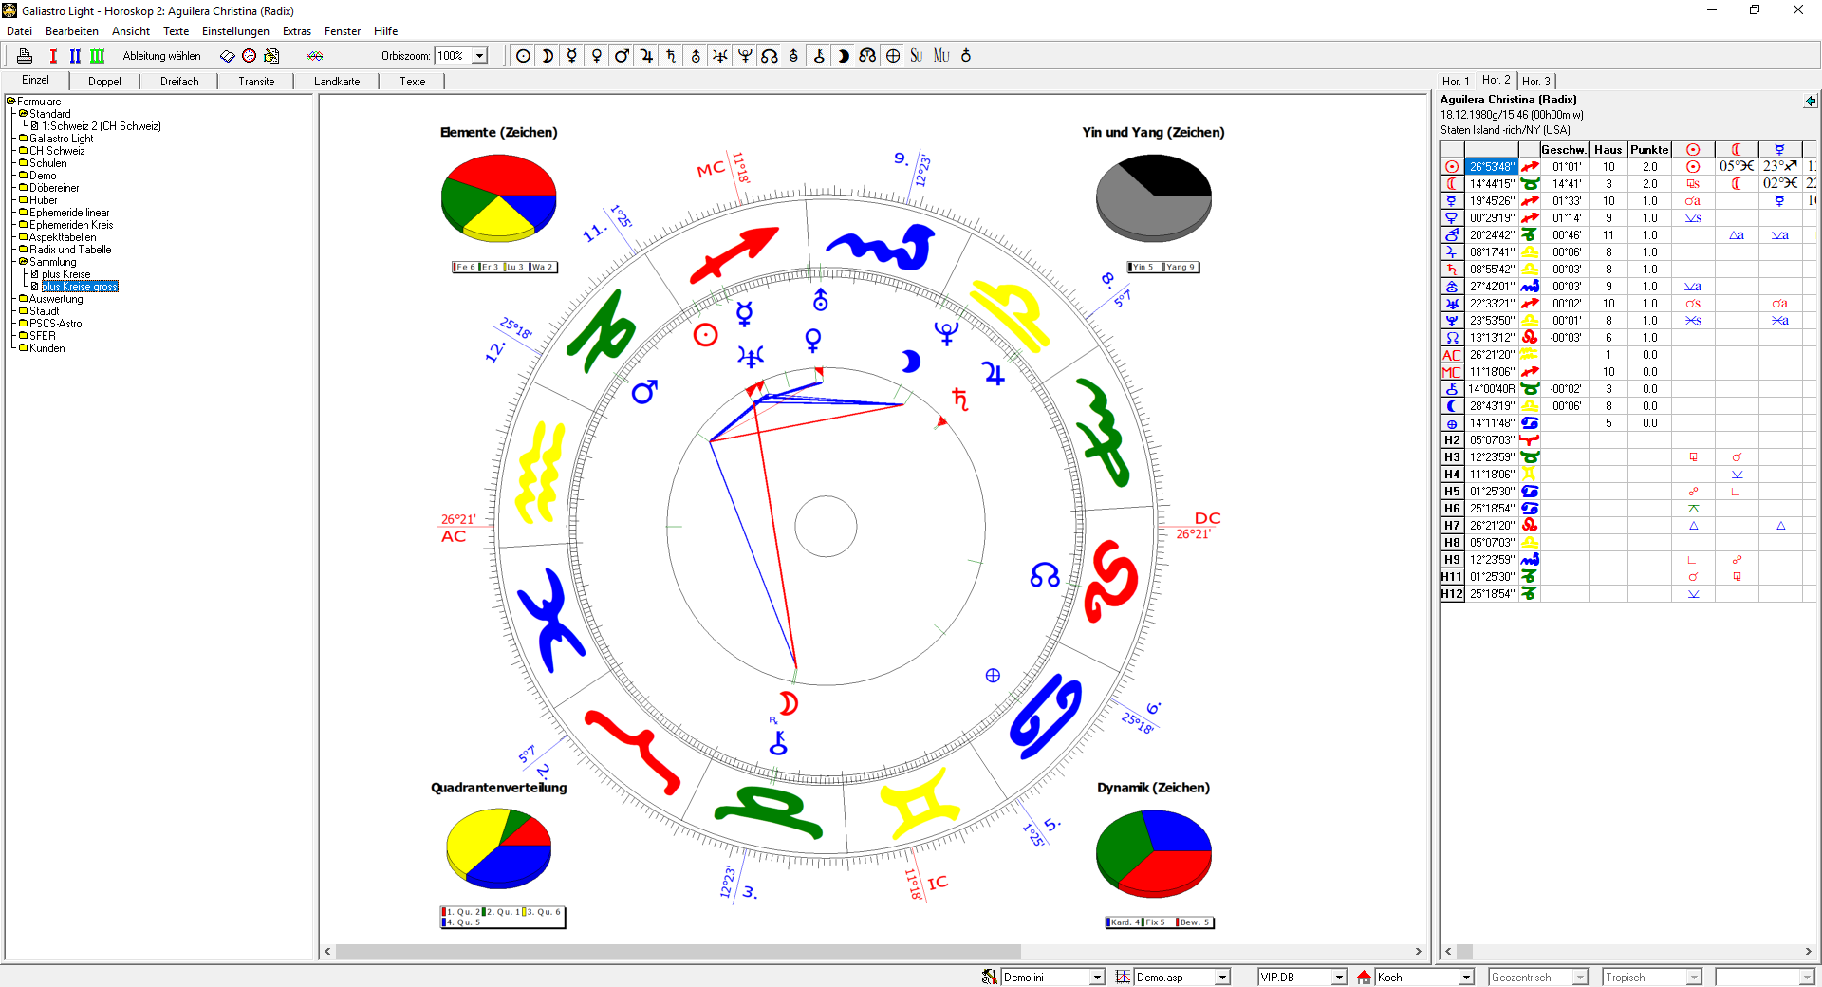This screenshot has width=1822, height=987.
Task: Click the Mu toolbar icon
Action: (941, 56)
